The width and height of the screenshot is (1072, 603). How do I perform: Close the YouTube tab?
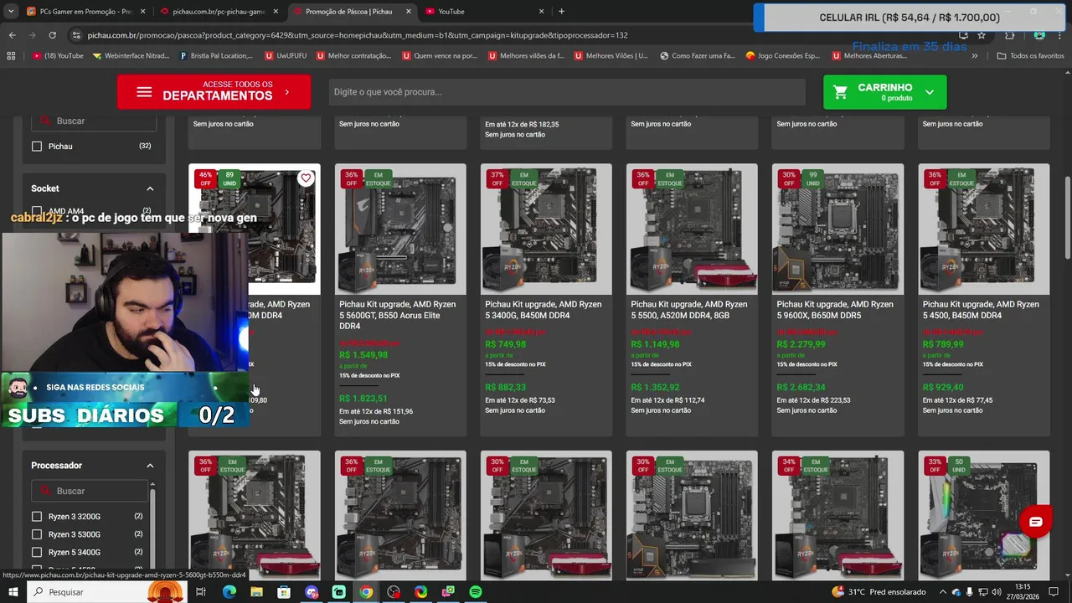(541, 12)
